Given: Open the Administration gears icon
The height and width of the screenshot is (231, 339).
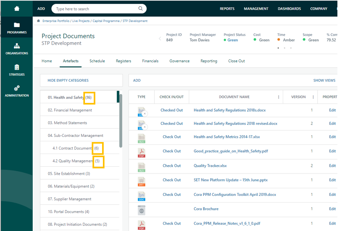Looking at the screenshot, I should click(17, 88).
